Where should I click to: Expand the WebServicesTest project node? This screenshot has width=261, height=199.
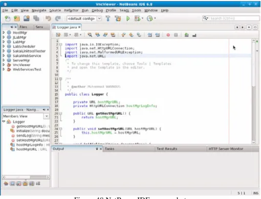pyautogui.click(x=4, y=69)
